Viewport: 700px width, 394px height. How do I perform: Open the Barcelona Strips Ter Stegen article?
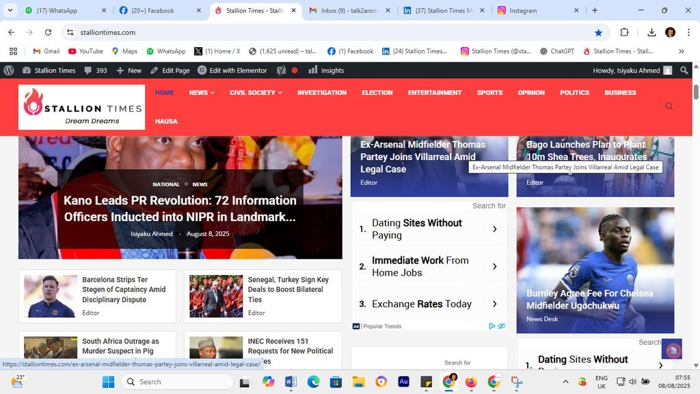[x=124, y=289]
